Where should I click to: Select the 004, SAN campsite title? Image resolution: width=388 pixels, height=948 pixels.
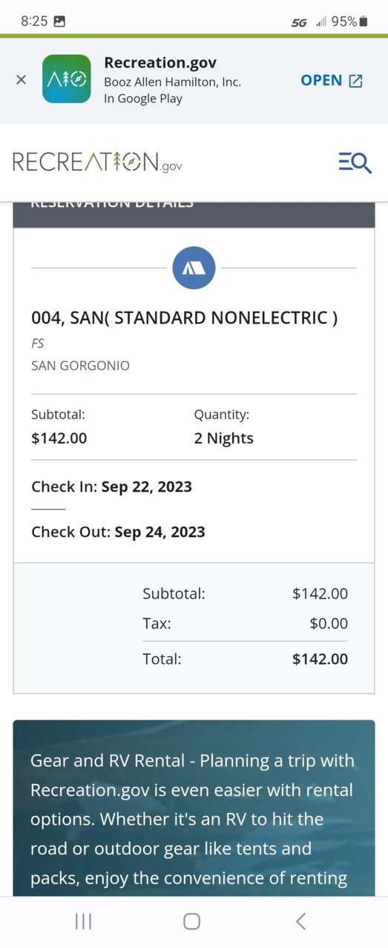coord(185,317)
